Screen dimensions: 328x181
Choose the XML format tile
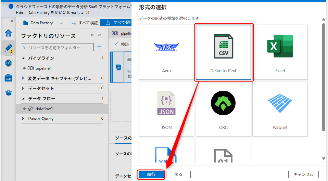[x=166, y=150]
